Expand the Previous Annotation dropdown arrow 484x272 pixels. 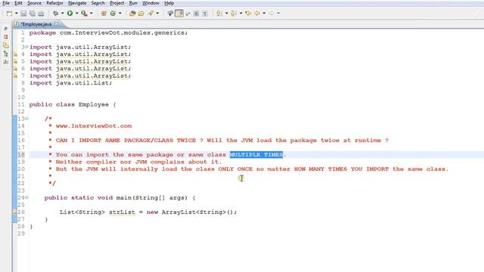(240, 14)
